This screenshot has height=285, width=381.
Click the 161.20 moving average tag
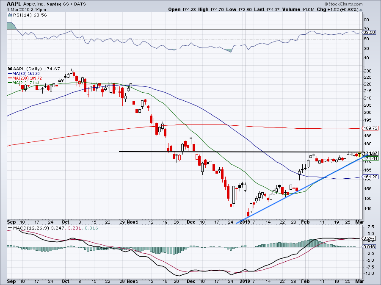coord(370,177)
